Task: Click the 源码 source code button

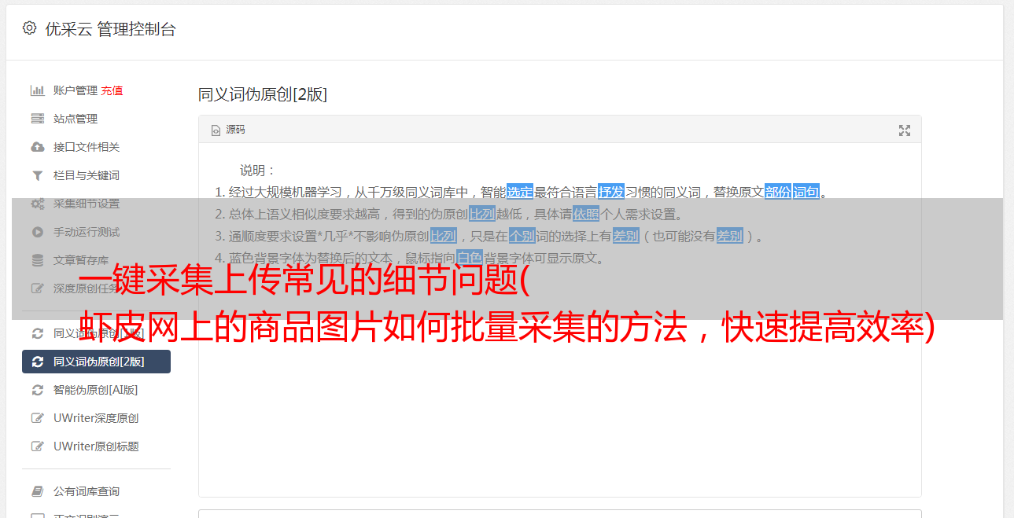Action: (228, 130)
